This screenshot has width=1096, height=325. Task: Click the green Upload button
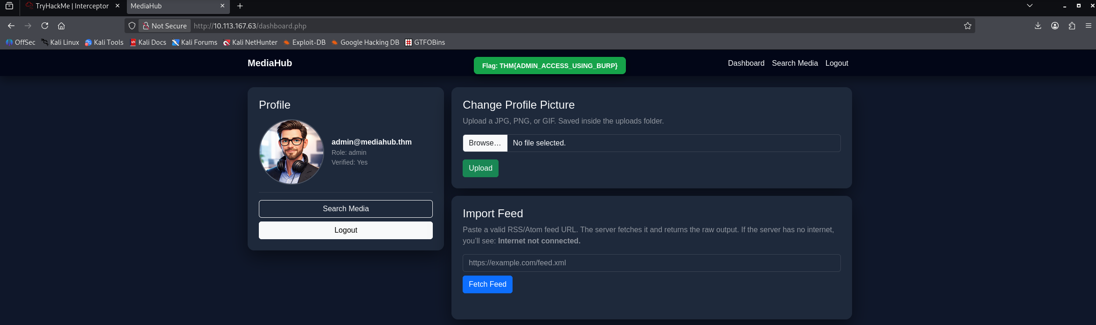coord(480,168)
